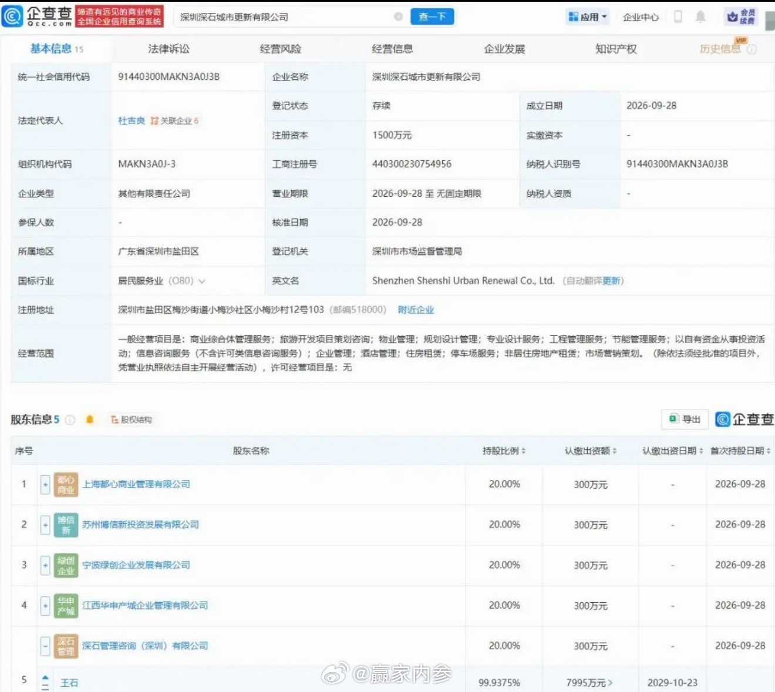Click 上海都心商业管理 company logo
Screen dimensions: 775x692
(x=66, y=485)
